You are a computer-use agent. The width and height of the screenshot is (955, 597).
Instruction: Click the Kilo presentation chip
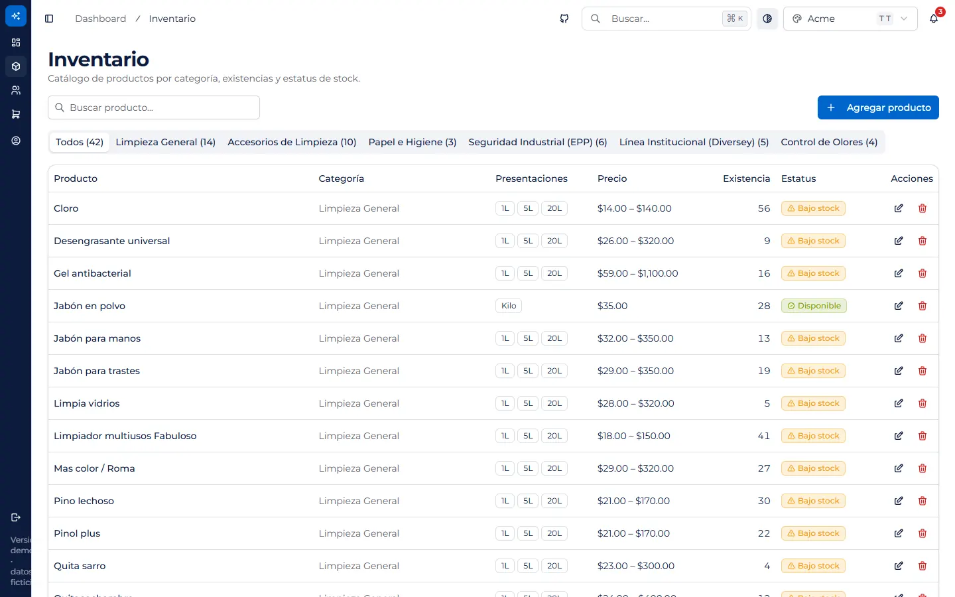pyautogui.click(x=509, y=306)
